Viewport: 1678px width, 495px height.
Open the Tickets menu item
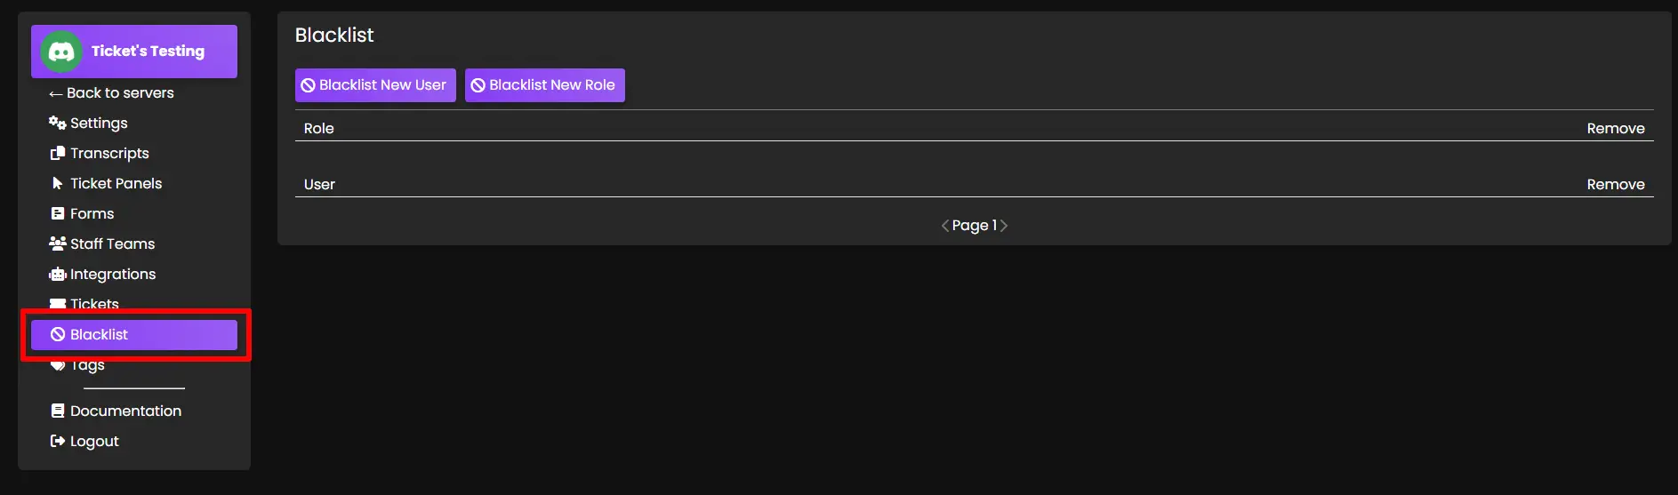click(x=94, y=303)
